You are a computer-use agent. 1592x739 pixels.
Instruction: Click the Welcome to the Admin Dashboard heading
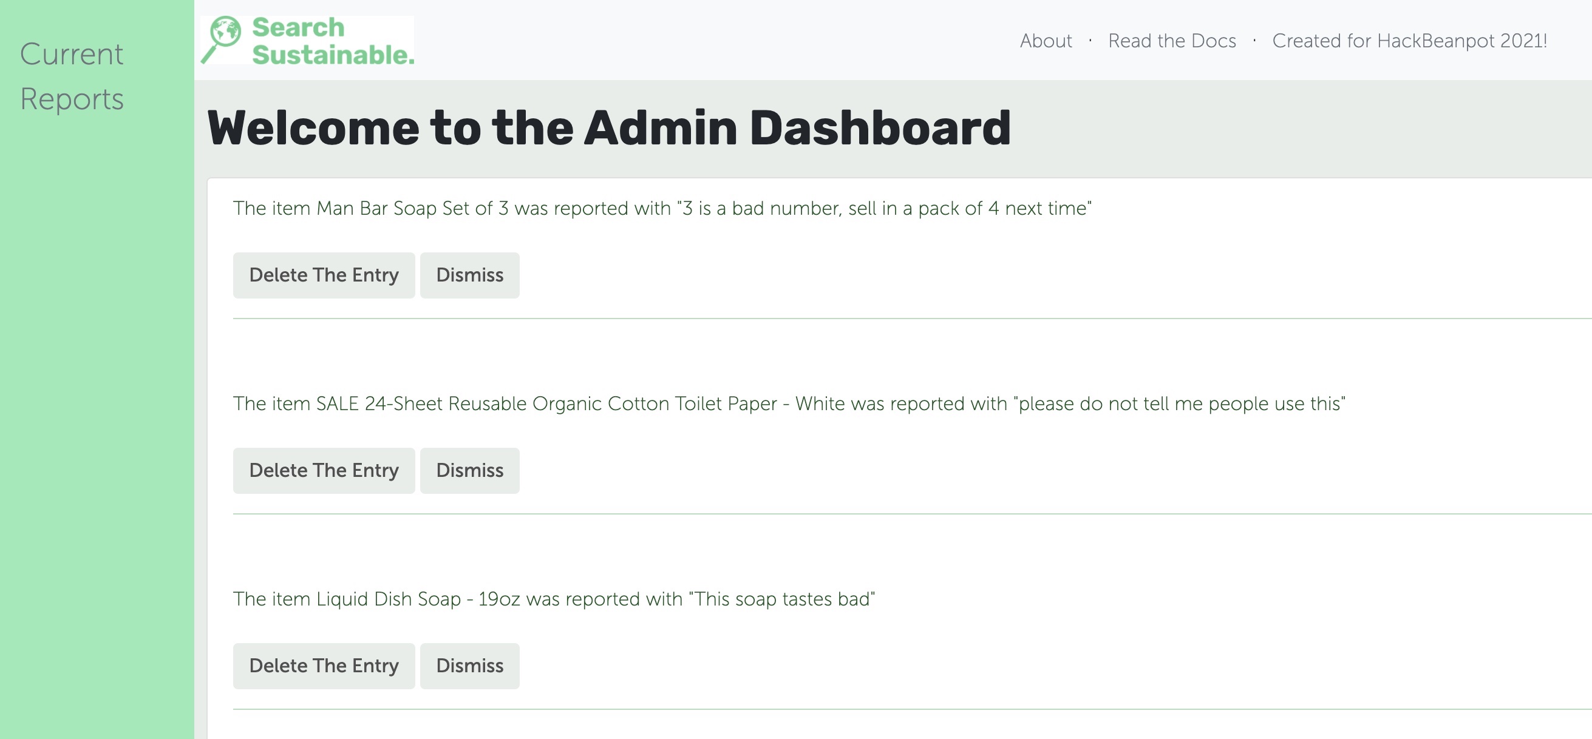[x=609, y=128]
